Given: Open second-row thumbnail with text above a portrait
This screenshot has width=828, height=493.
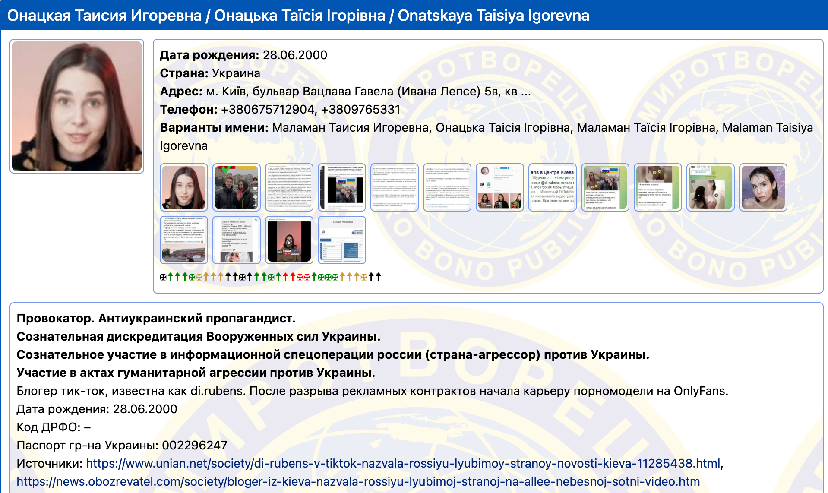Looking at the screenshot, I should pyautogui.click(x=237, y=240).
